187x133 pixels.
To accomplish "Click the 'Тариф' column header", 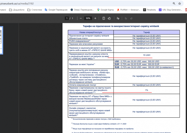I will pyautogui.click(x=146, y=32).
